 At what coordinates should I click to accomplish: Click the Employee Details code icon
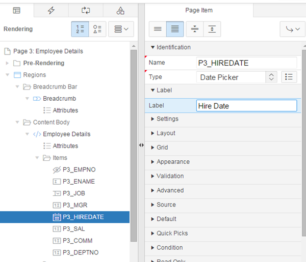(37, 134)
